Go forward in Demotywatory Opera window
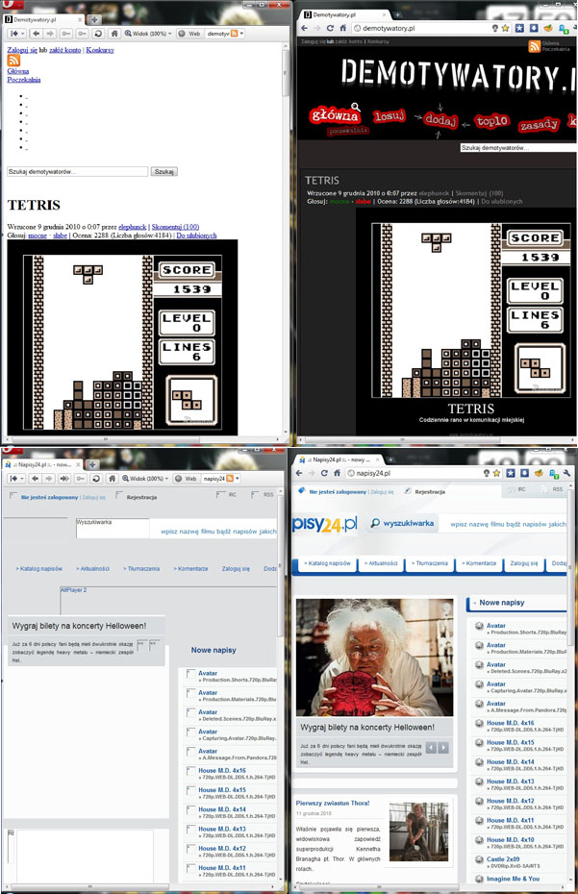 click(50, 34)
